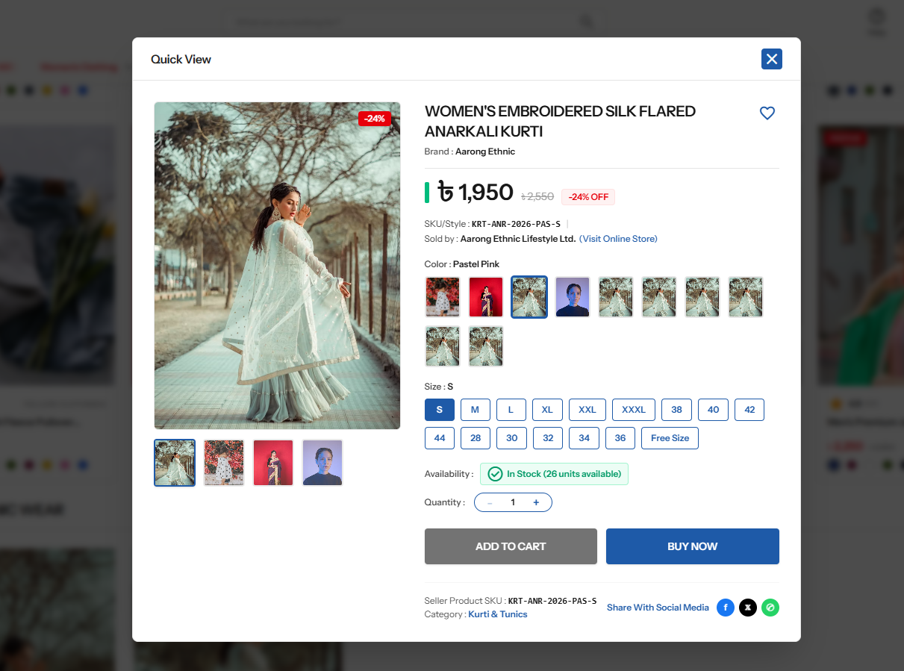Click SKU/Style code KRT-ANR-2026-PAS-S
This screenshot has height=671, width=904.
(x=516, y=224)
